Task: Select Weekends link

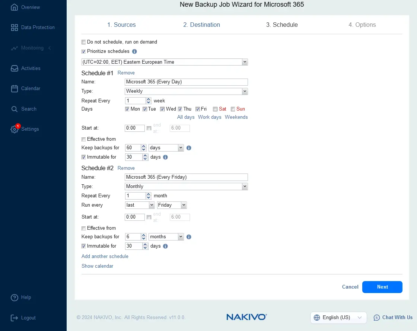Action: click(x=236, y=117)
